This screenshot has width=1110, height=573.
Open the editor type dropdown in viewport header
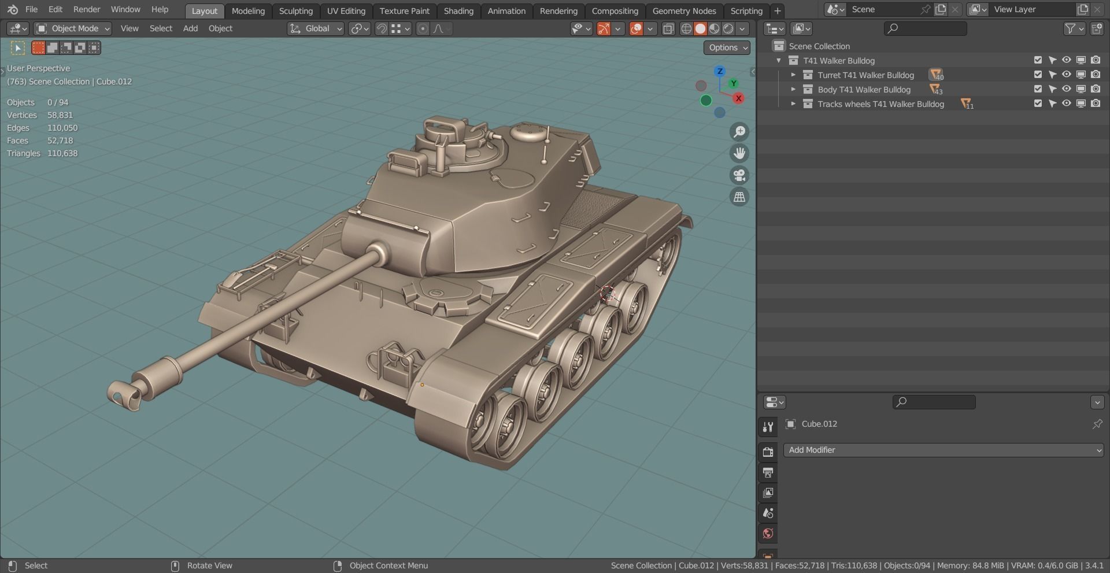click(17, 28)
